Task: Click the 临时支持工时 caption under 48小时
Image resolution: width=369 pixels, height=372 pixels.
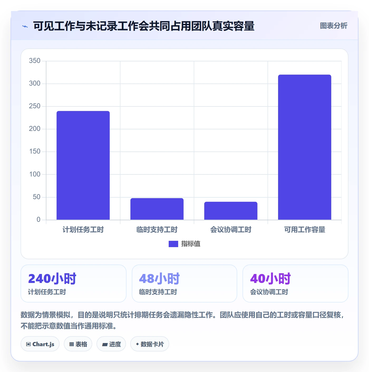Action: [158, 292]
